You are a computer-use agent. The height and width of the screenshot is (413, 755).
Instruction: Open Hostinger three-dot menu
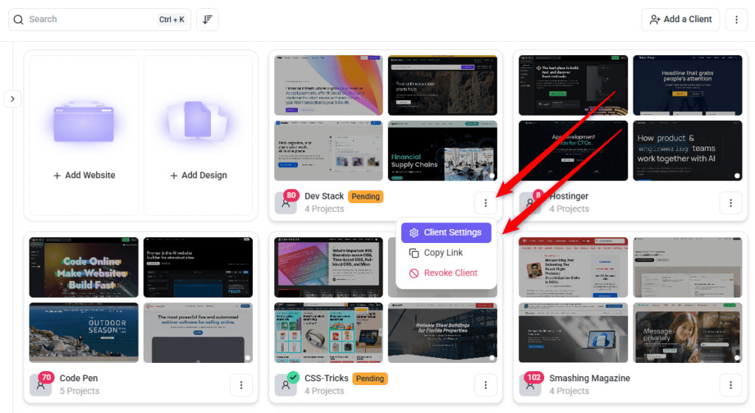point(731,203)
